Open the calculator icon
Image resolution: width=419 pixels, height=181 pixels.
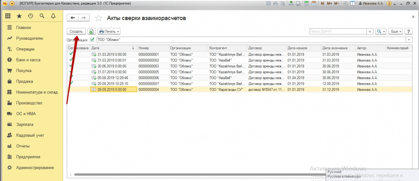[306, 3]
